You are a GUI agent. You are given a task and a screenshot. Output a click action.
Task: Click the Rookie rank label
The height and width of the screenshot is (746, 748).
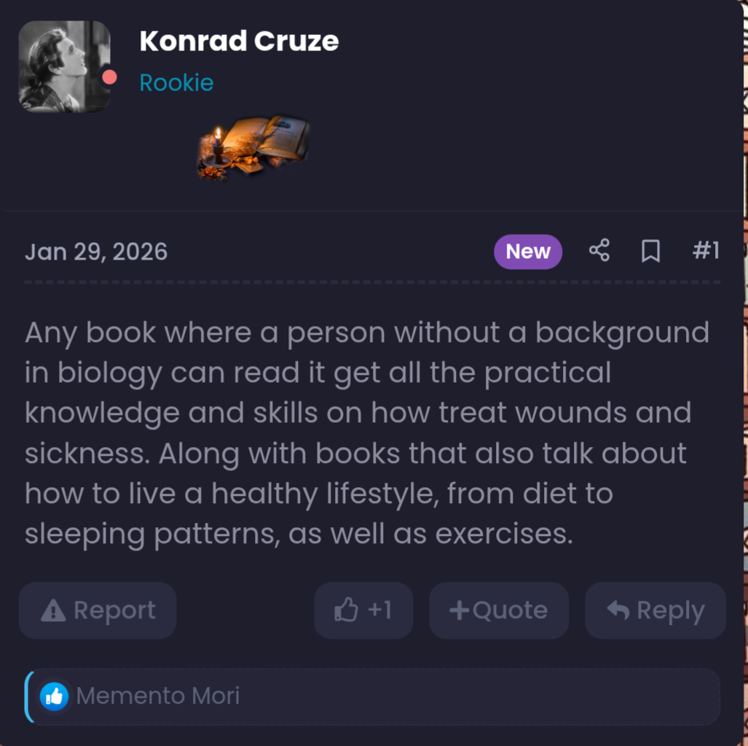point(176,82)
